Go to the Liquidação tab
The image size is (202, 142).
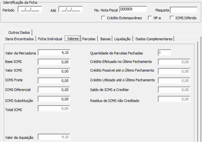[x=122, y=39]
